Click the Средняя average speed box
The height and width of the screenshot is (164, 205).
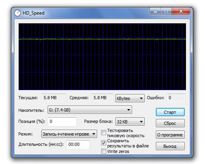pos(102,98)
